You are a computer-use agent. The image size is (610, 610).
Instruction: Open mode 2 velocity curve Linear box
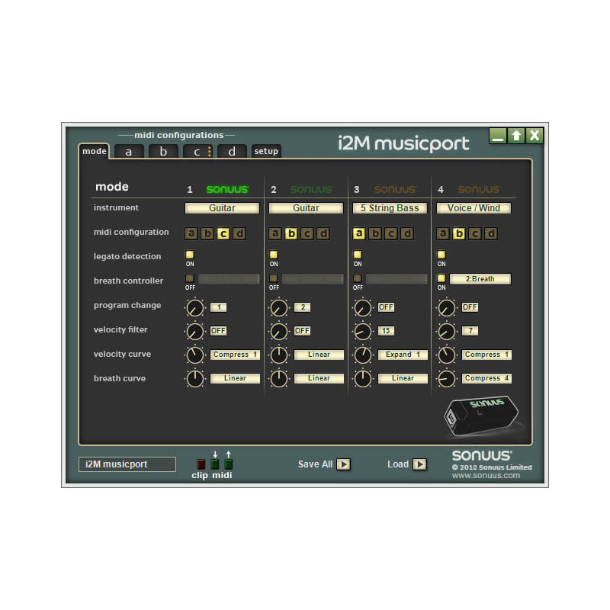coord(319,355)
